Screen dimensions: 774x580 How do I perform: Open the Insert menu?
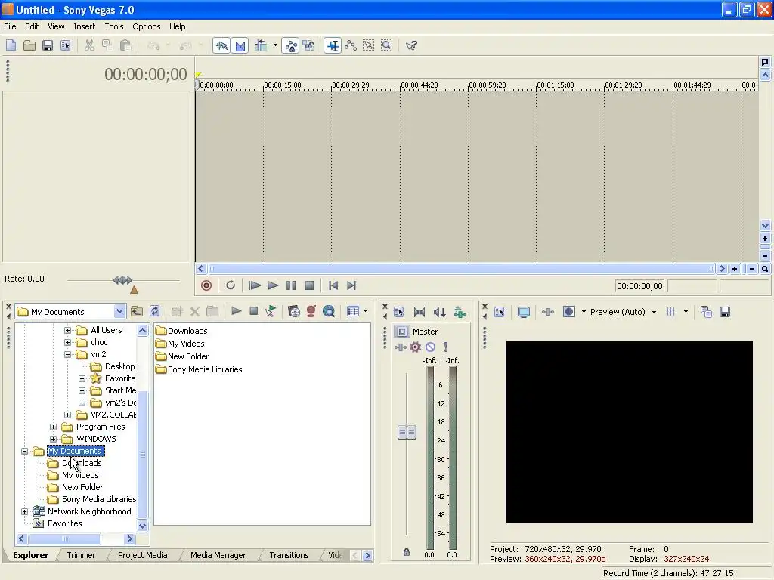tap(85, 26)
